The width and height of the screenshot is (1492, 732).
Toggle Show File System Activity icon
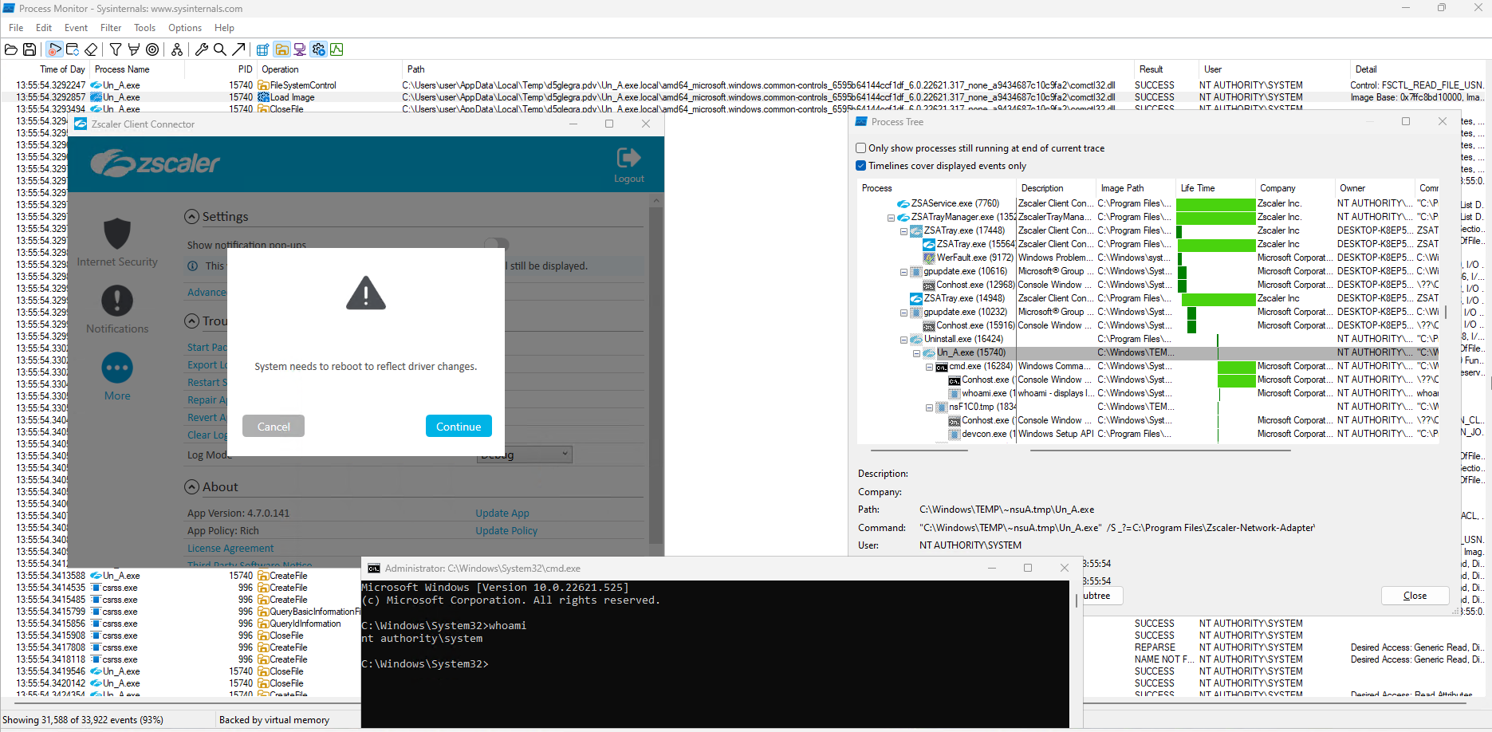coord(281,49)
